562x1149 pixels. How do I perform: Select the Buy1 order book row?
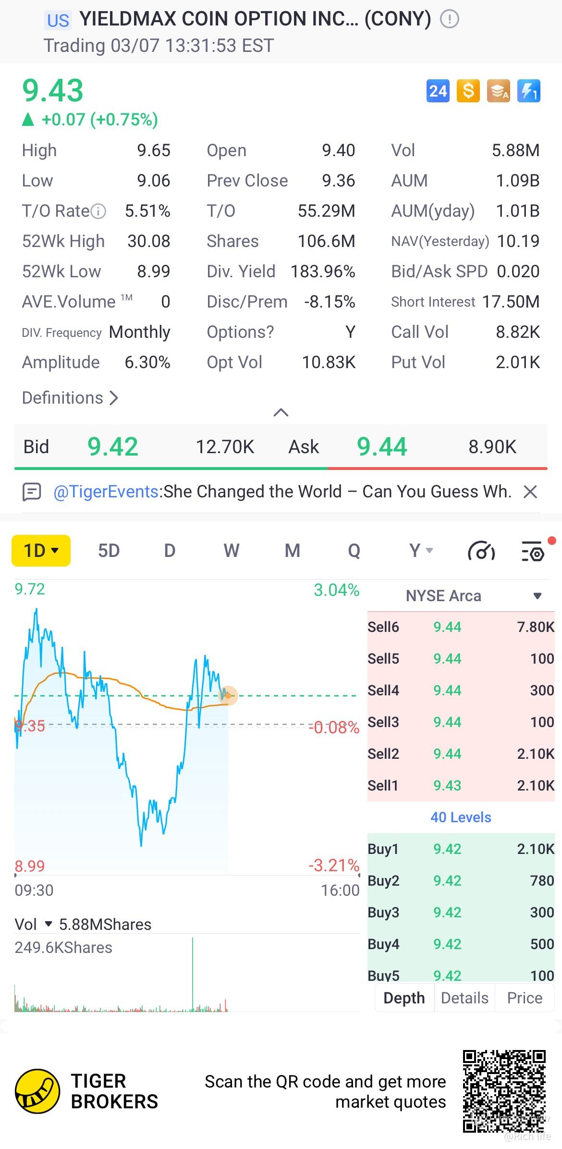click(461, 849)
